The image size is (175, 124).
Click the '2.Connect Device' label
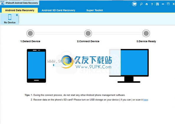point(88,41)
